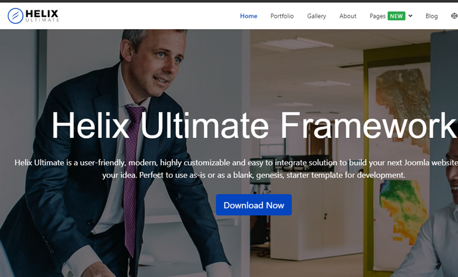Visit the Blog page
Image resolution: width=458 pixels, height=277 pixels.
click(x=431, y=16)
